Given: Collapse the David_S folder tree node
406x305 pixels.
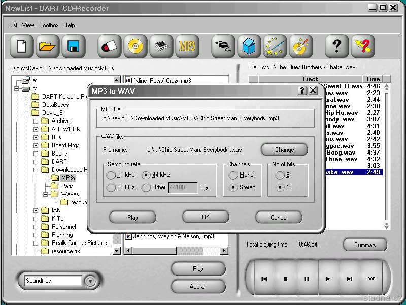Looking at the screenshot, I should pos(26,113).
